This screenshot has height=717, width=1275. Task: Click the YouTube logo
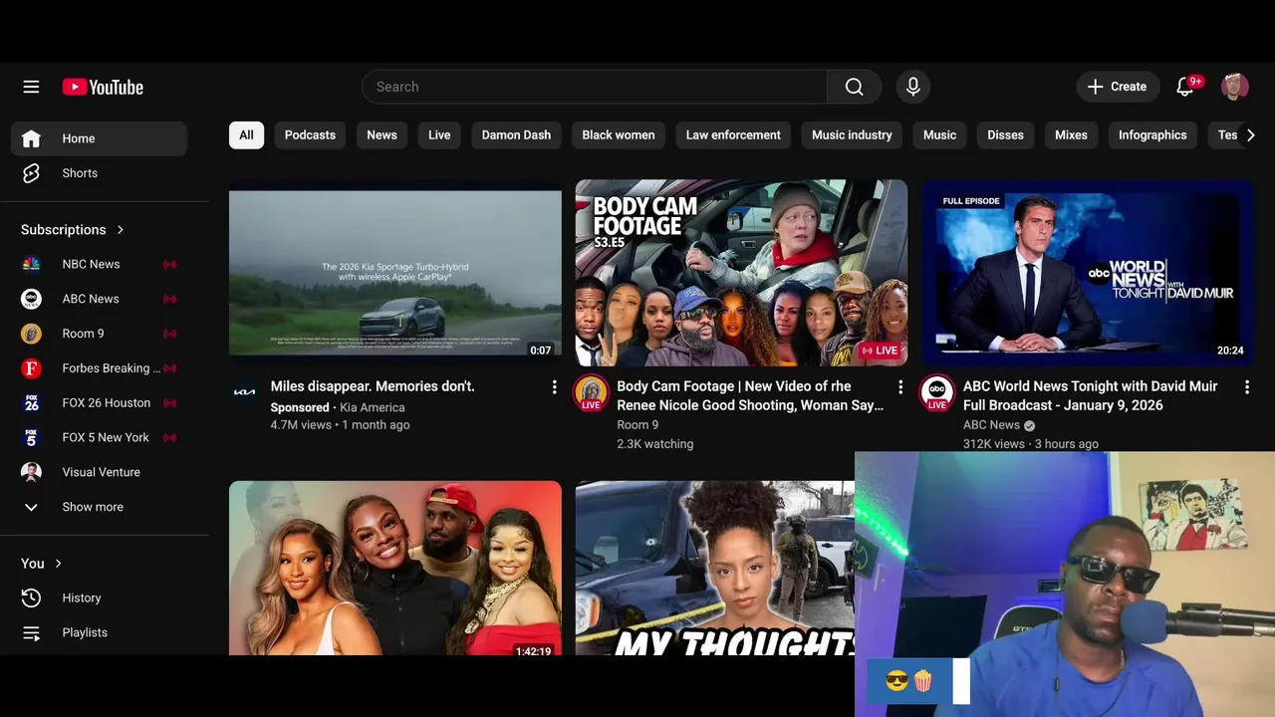tap(103, 87)
